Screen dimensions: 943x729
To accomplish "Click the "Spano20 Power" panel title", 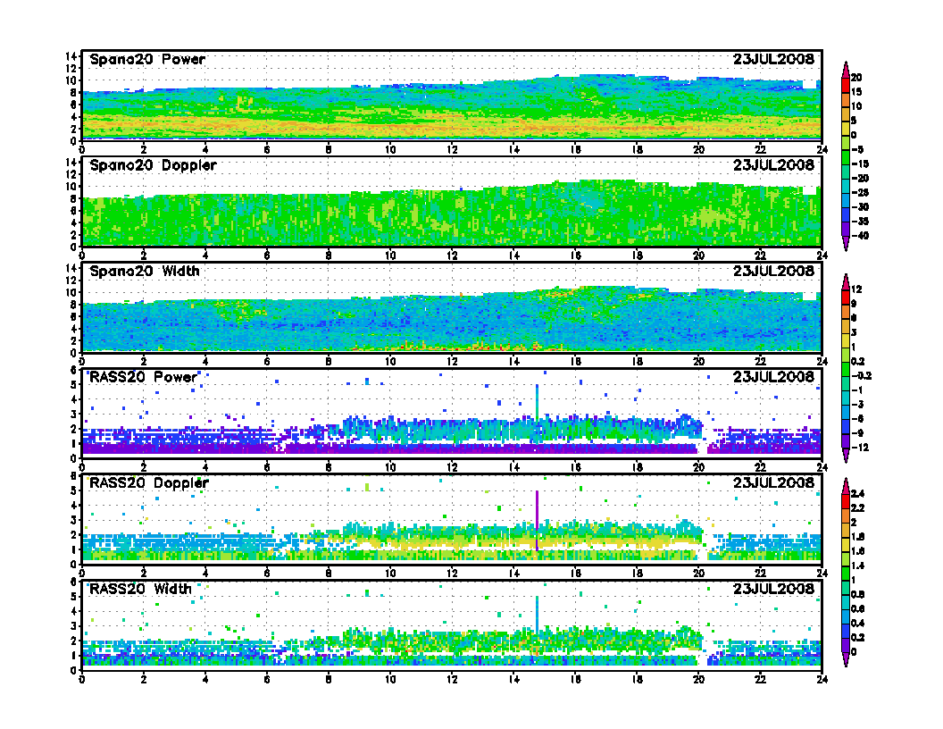I will pyautogui.click(x=147, y=60).
